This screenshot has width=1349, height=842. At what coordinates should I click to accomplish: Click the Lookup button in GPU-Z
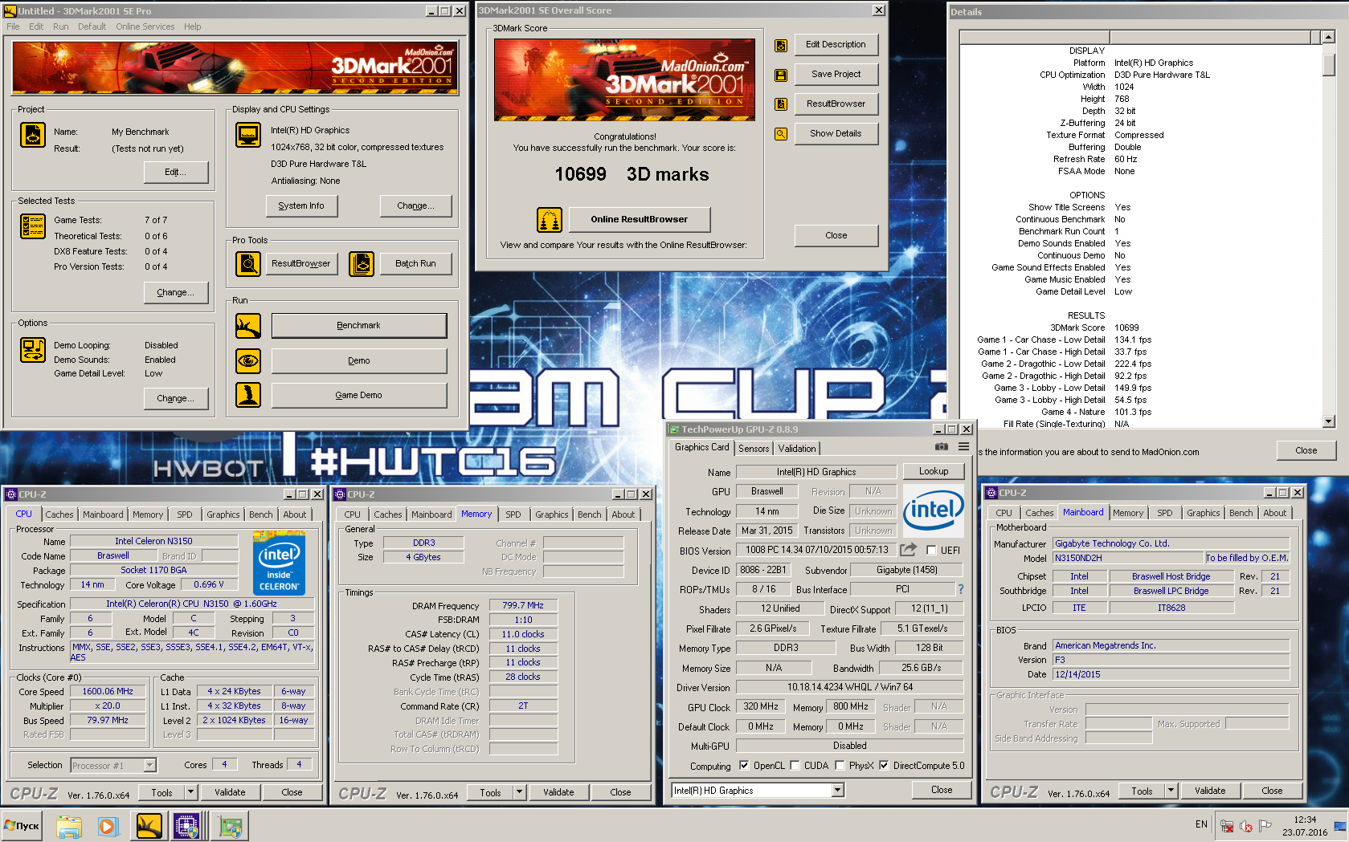pos(934,471)
